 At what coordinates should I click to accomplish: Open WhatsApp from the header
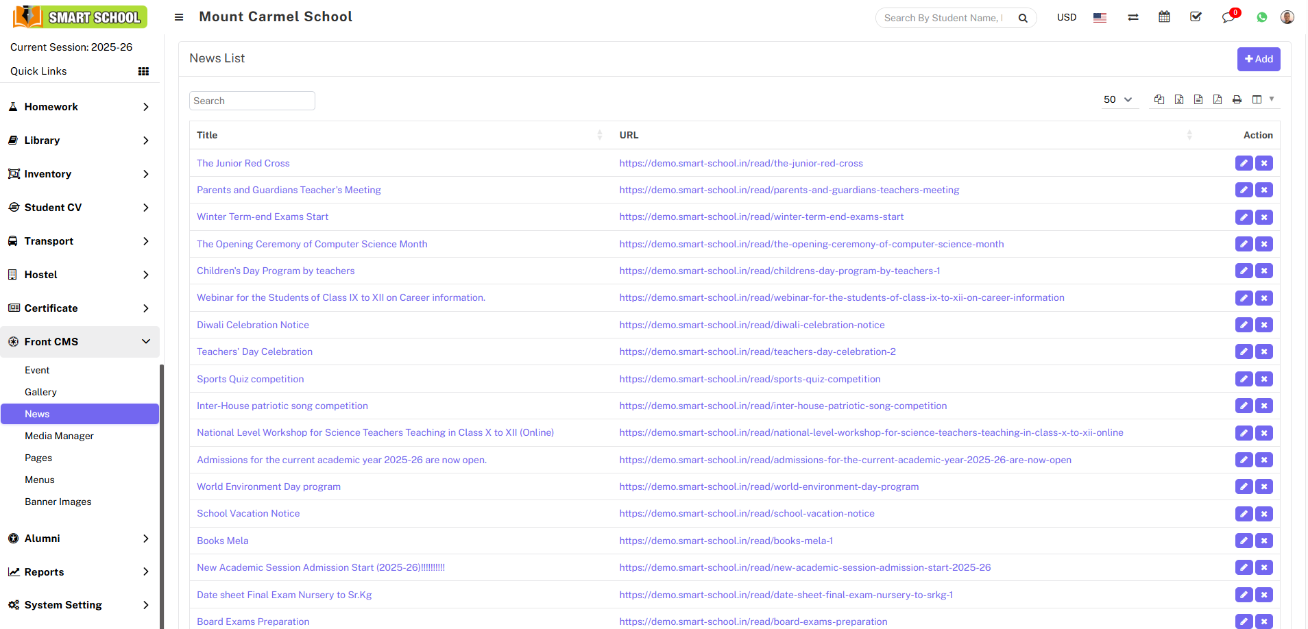[1261, 16]
